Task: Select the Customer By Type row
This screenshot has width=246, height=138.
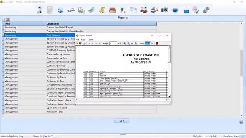Action: coord(39,66)
